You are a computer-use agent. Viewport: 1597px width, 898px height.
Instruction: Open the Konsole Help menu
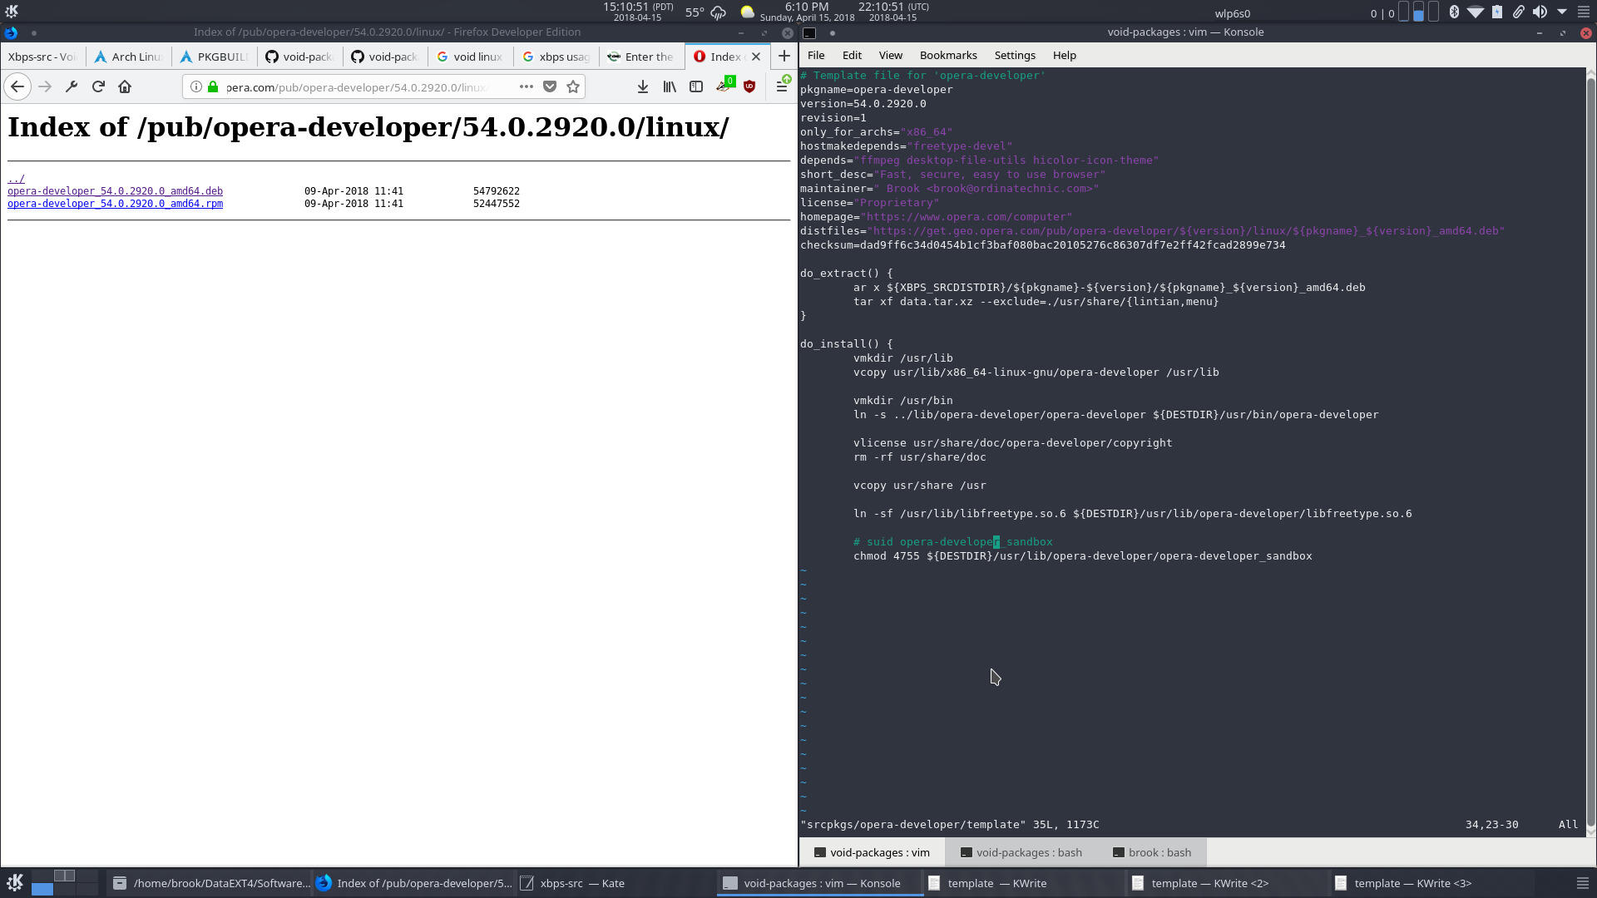[1064, 55]
